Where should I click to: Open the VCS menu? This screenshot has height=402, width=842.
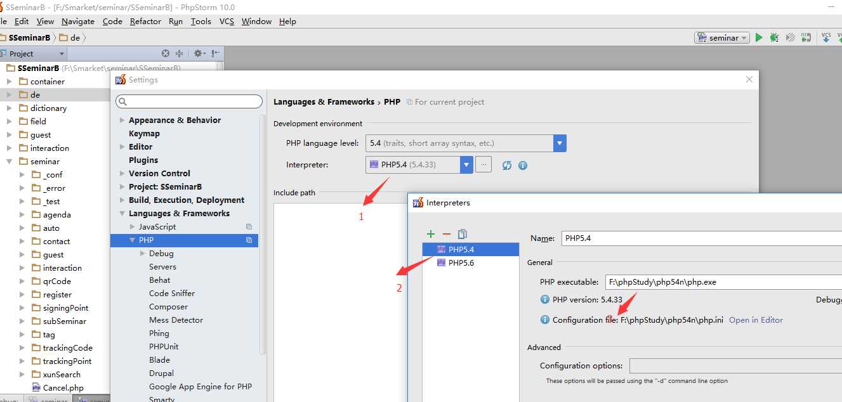point(227,21)
